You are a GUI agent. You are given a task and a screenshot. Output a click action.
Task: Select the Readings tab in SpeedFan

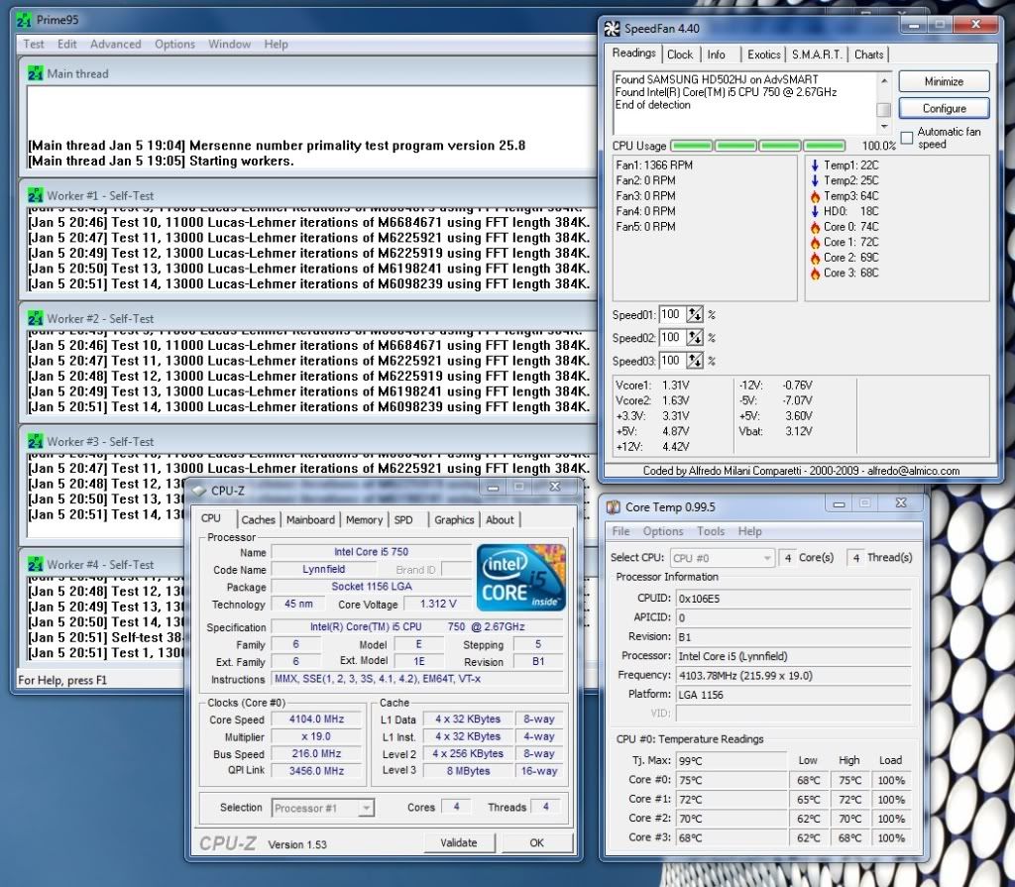(x=633, y=54)
